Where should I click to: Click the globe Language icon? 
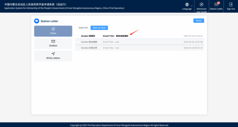187,4
